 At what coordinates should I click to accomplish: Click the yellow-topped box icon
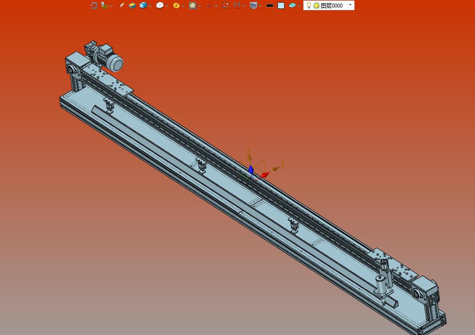tap(132, 5)
